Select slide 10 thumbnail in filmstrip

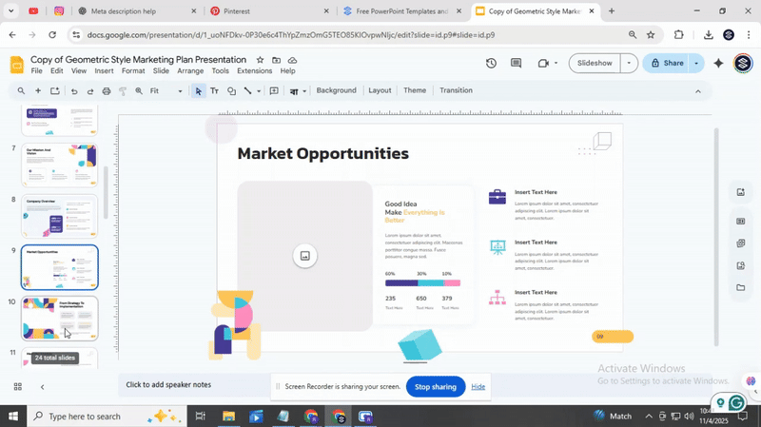(x=60, y=318)
